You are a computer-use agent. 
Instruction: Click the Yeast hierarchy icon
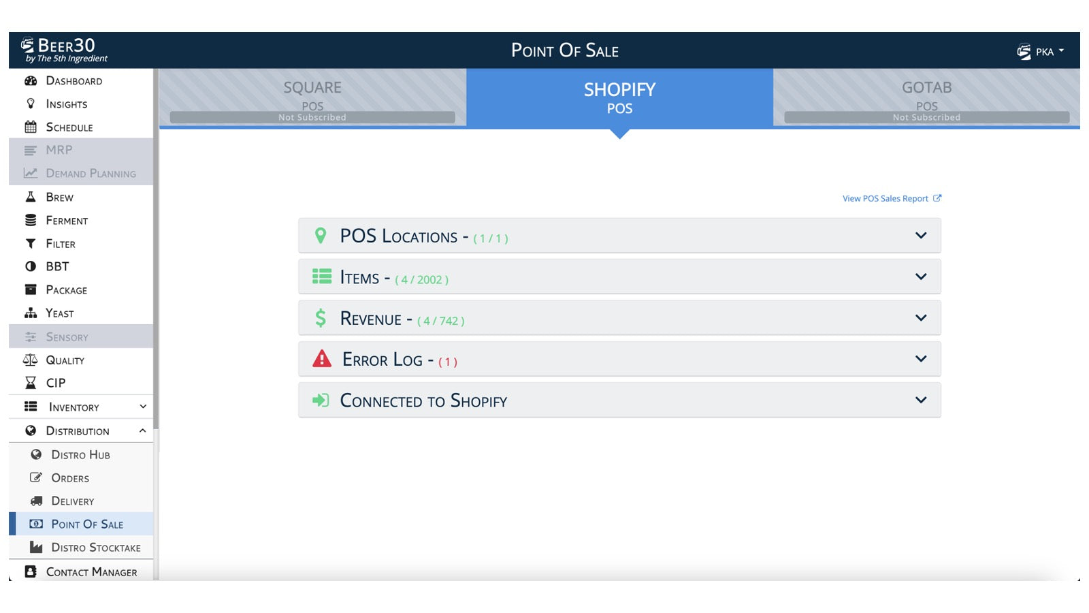(31, 313)
